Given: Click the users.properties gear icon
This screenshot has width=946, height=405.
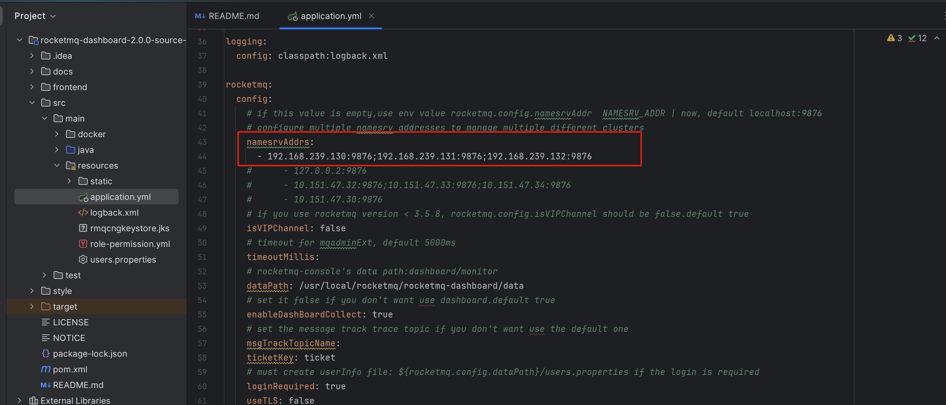Looking at the screenshot, I should pos(83,259).
